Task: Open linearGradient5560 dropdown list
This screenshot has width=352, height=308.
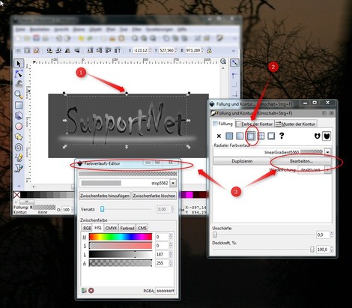Action: tap(328, 152)
